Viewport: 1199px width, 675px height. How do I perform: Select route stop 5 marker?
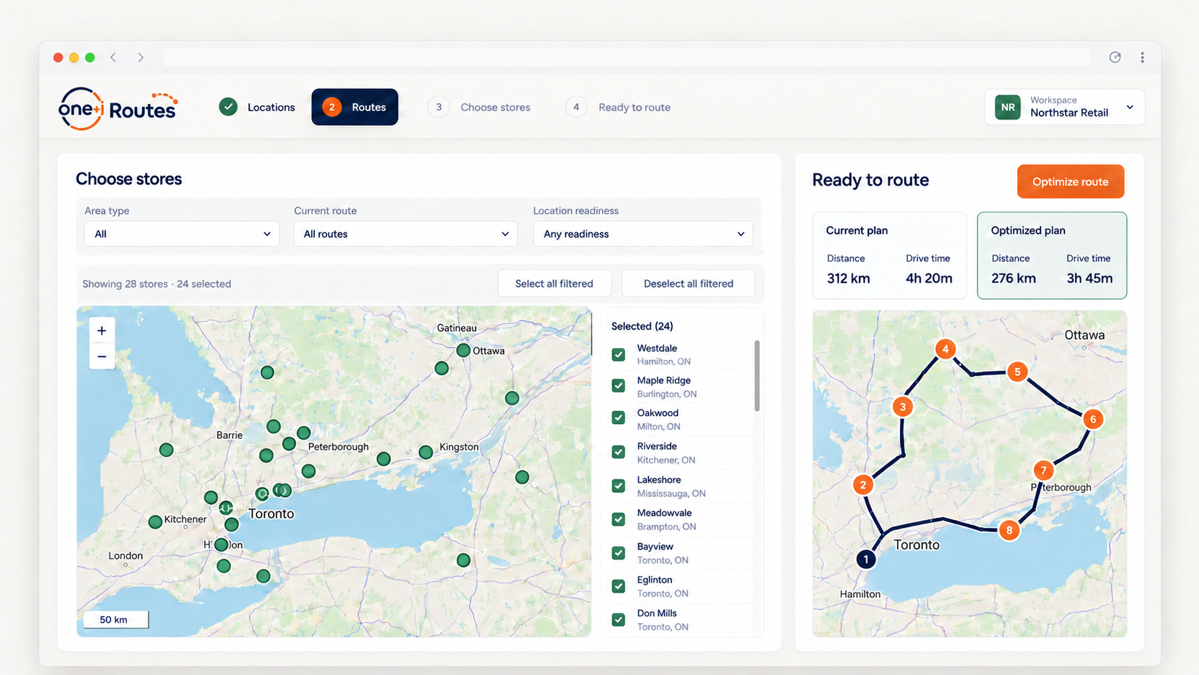[x=1017, y=372]
